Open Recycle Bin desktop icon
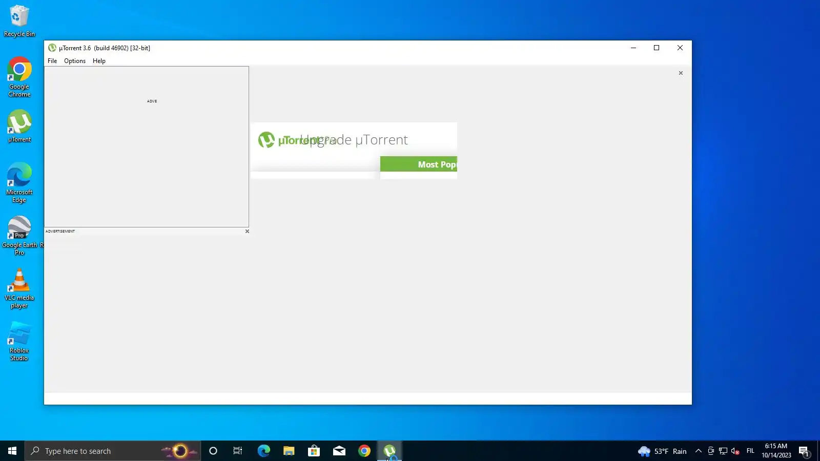Viewport: 820px width, 461px height. pos(19,21)
